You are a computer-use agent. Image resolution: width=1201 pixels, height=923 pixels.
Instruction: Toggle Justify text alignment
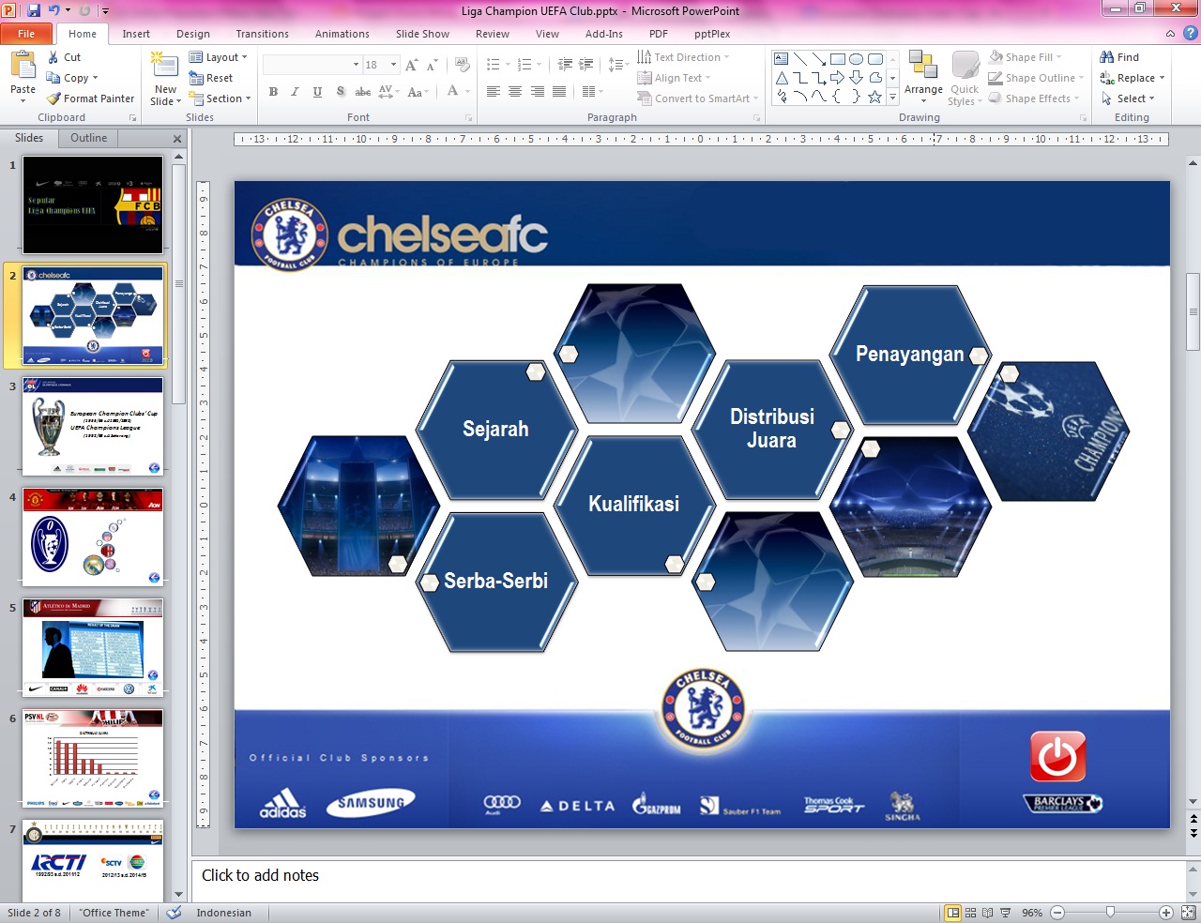click(559, 92)
